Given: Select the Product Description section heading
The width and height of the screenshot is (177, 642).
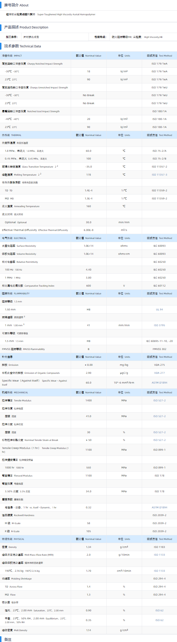Looking at the screenshot, I should (x=26, y=27).
